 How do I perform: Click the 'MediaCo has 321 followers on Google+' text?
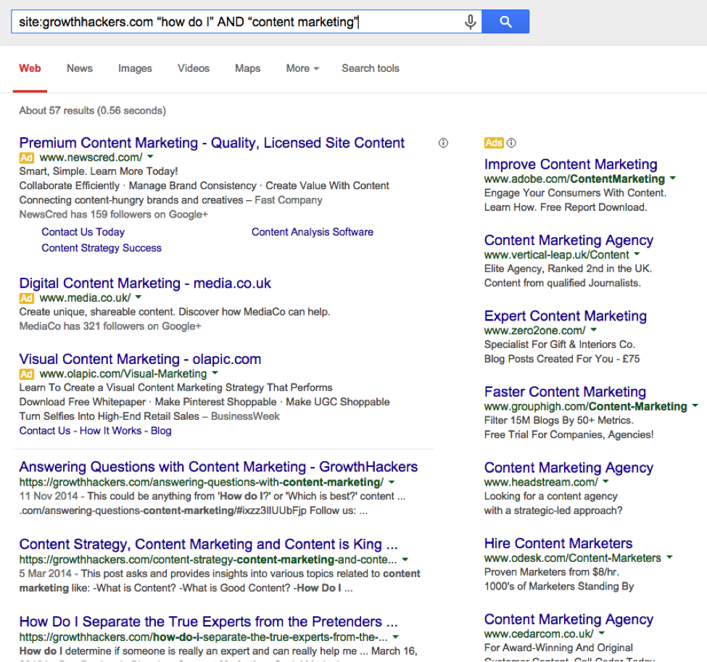click(x=110, y=326)
